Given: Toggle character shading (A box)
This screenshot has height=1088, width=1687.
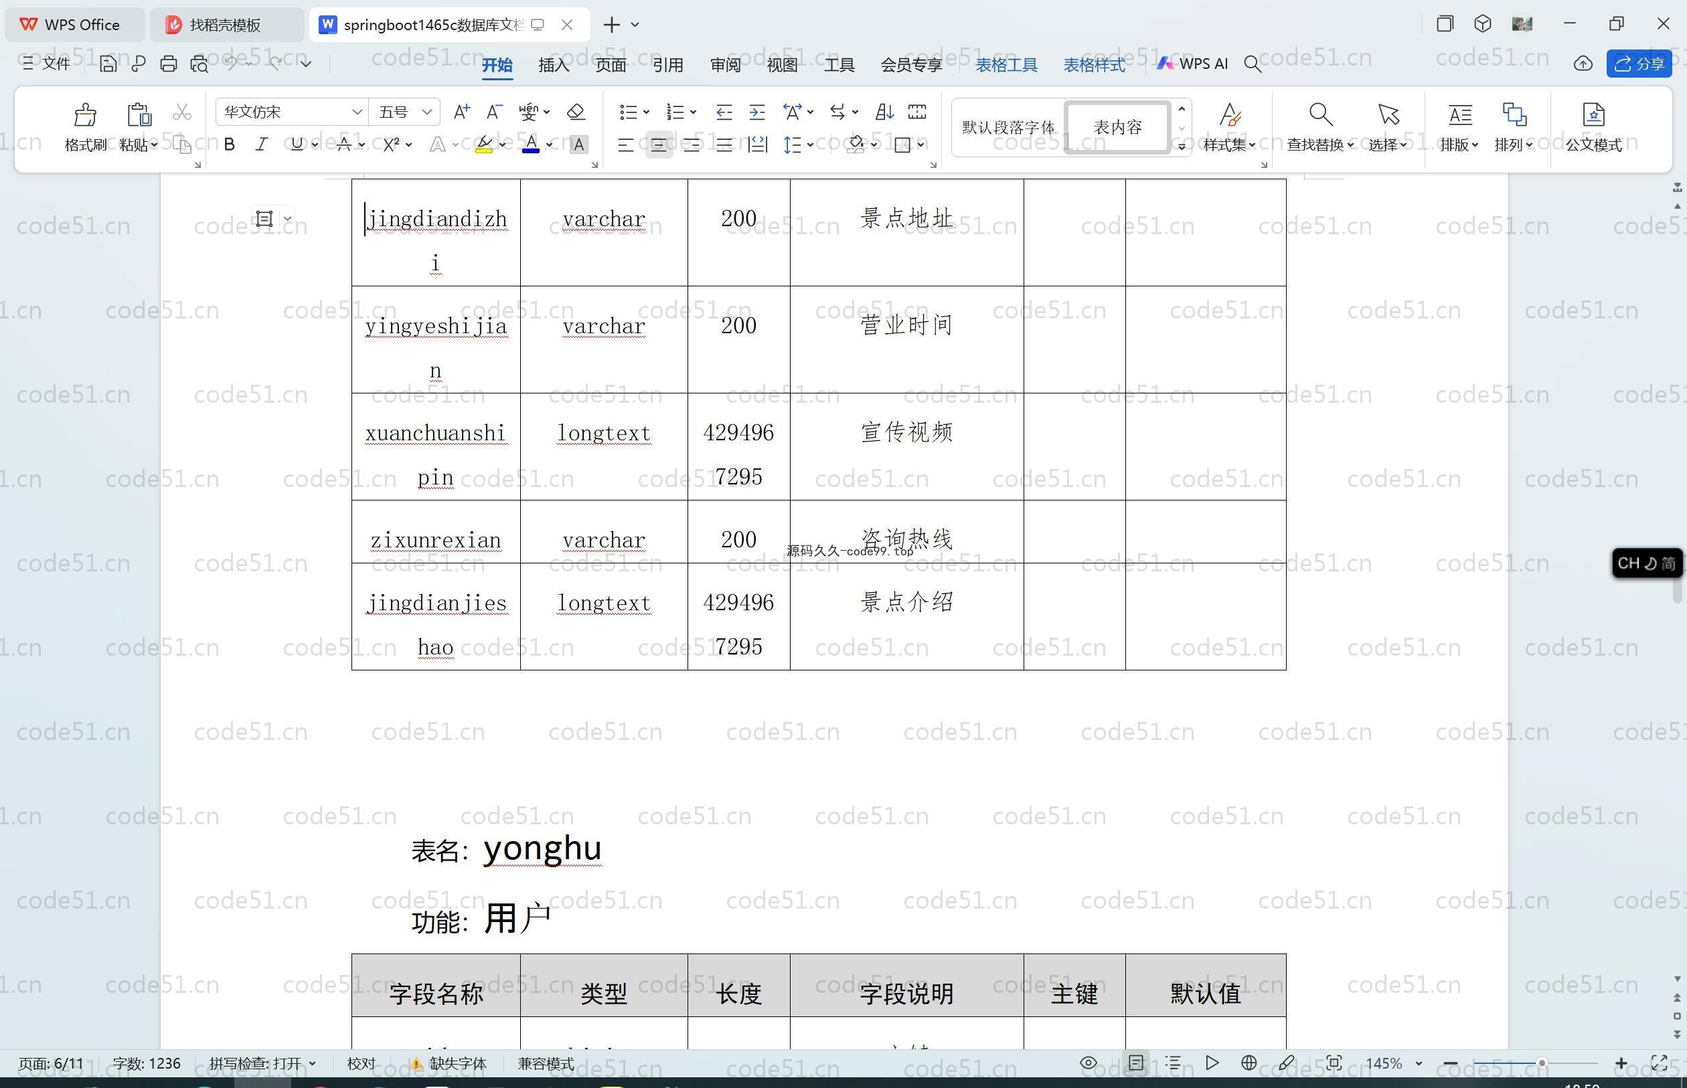Looking at the screenshot, I should [579, 145].
